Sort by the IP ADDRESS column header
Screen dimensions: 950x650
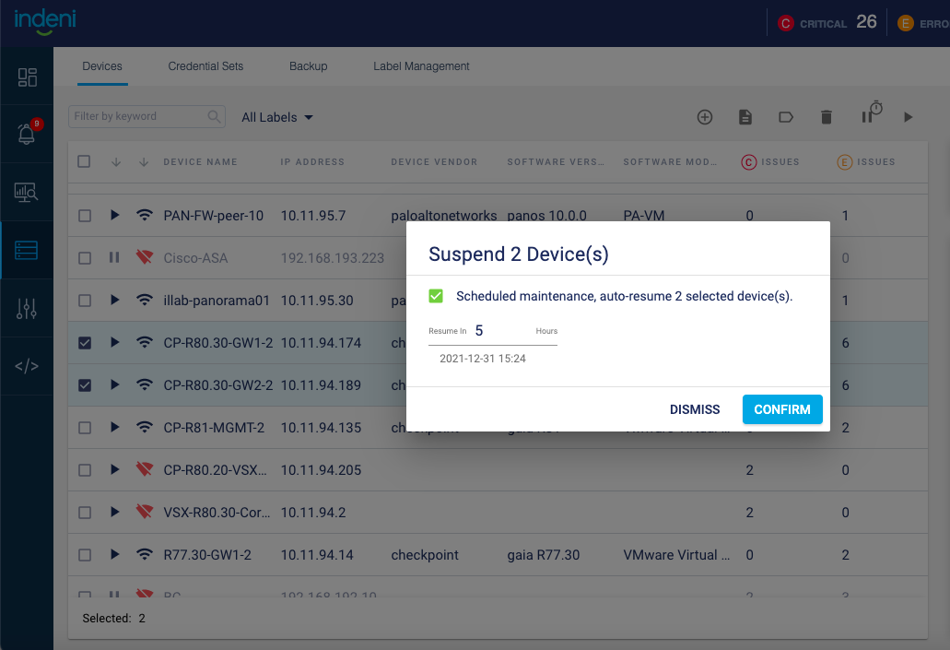[312, 162]
